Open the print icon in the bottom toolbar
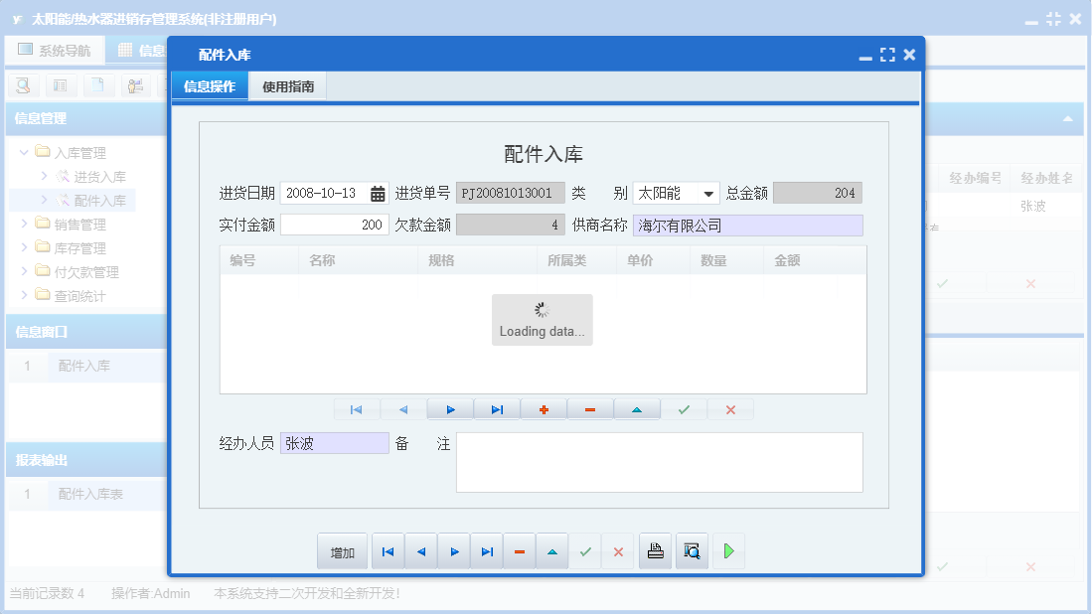 tap(655, 550)
